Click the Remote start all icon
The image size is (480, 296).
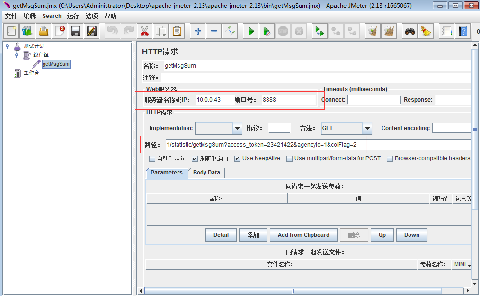[320, 31]
